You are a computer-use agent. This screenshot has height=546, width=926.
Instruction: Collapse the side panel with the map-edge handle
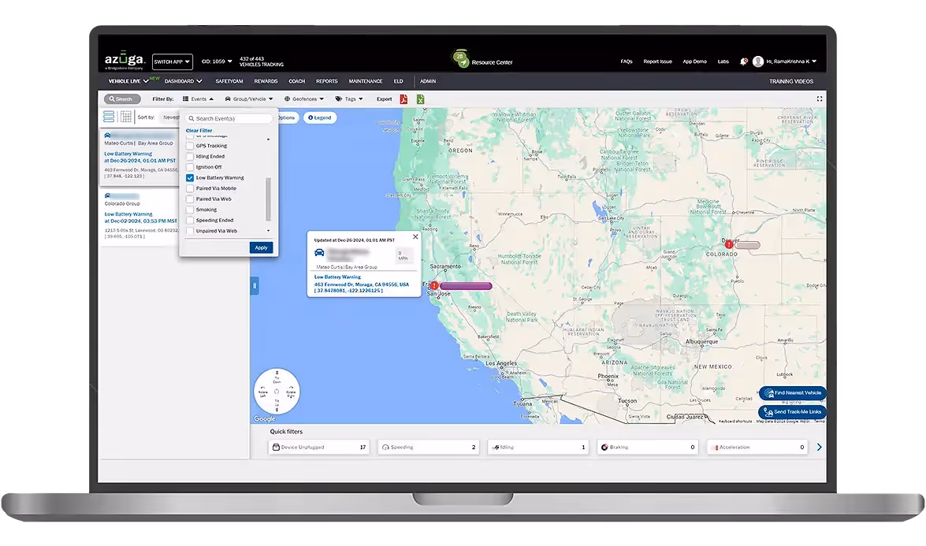(x=255, y=286)
